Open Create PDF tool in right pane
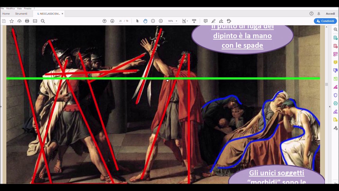The height and width of the screenshot is (191, 339). [x=336, y=46]
